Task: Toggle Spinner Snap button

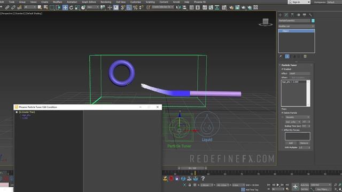Action: click(x=141, y=7)
